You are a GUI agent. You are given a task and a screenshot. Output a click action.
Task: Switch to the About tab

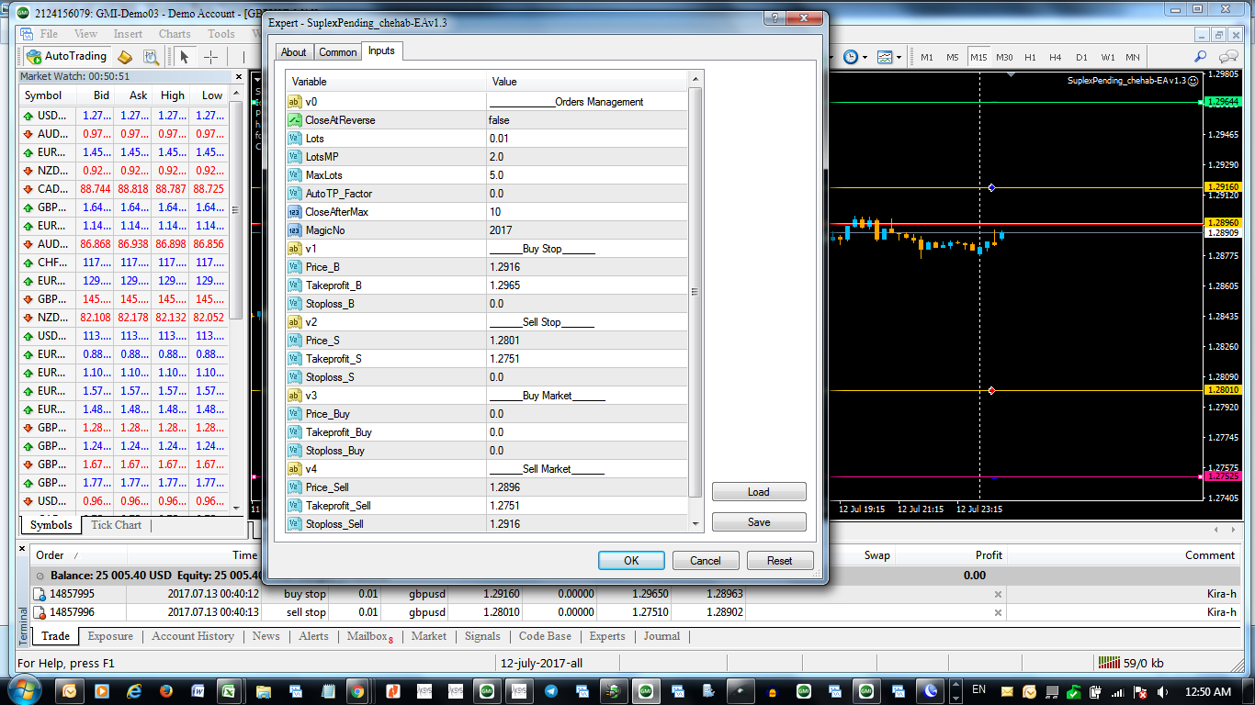[x=294, y=52]
